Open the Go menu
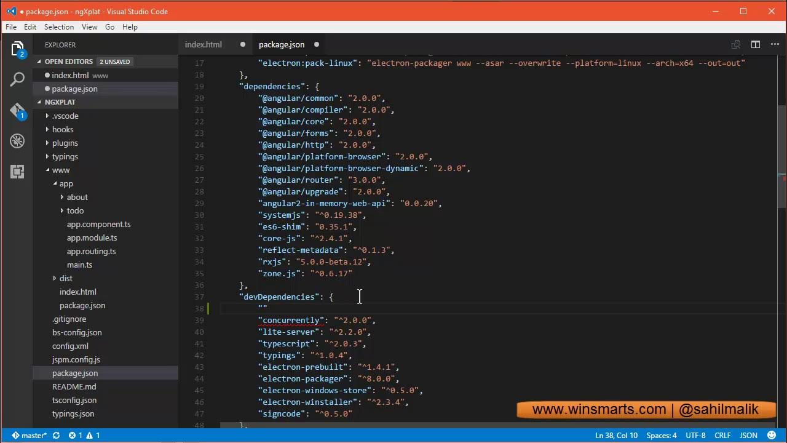The width and height of the screenshot is (787, 443). pyautogui.click(x=110, y=27)
